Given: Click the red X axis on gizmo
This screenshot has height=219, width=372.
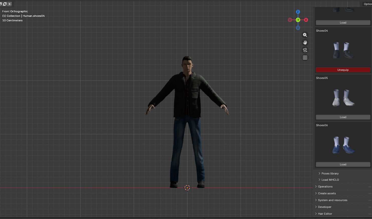Looking at the screenshot, I should [x=306, y=20].
